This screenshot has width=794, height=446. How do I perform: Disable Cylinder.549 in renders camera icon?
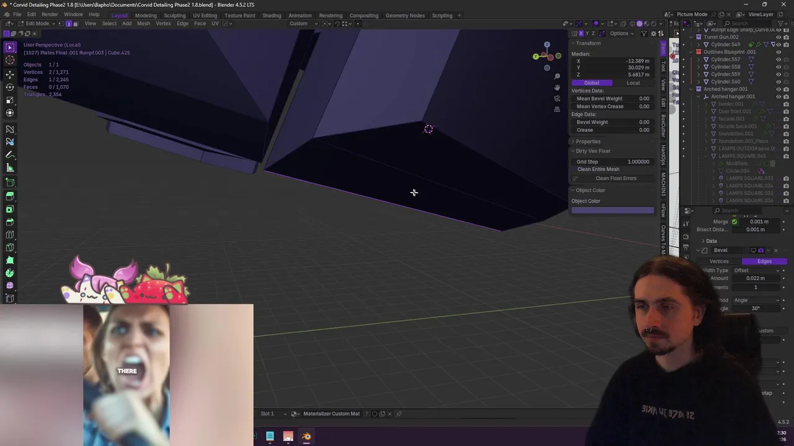coord(786,45)
